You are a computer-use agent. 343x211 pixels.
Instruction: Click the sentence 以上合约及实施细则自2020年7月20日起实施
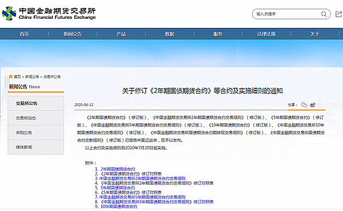(126, 148)
